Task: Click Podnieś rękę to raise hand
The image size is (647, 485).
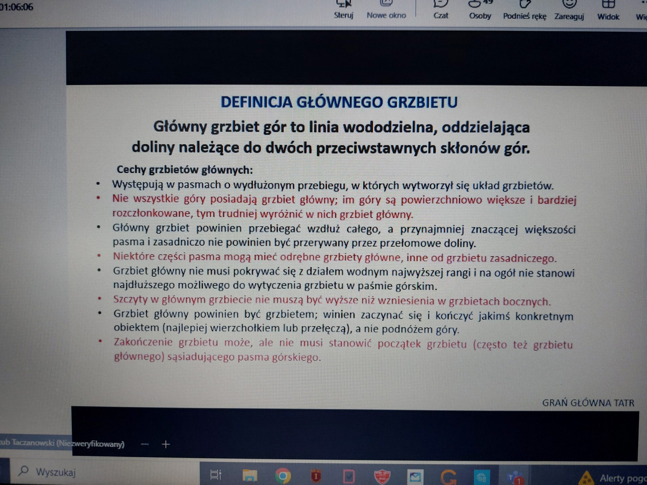Action: (x=524, y=10)
